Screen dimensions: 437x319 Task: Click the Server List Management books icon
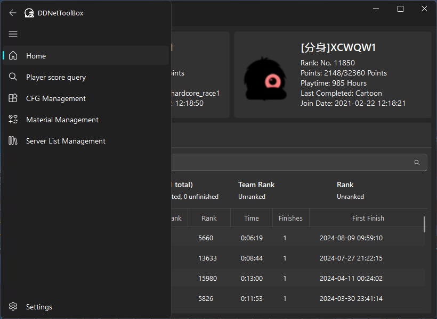point(13,141)
